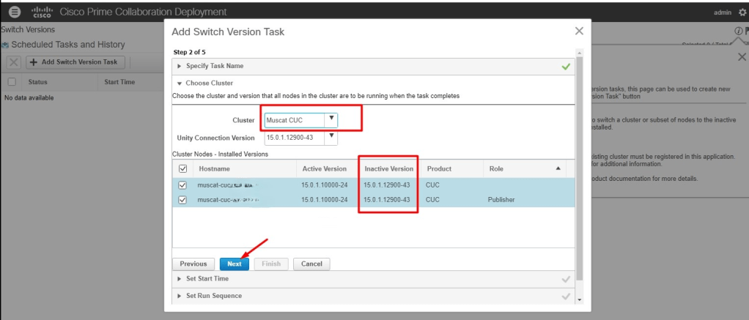Image resolution: width=749 pixels, height=320 pixels.
Task: Open the Unity Connection Version dropdown
Action: [331, 137]
